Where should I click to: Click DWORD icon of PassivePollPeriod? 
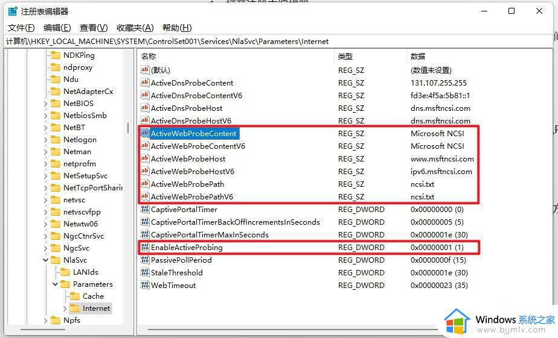144,260
